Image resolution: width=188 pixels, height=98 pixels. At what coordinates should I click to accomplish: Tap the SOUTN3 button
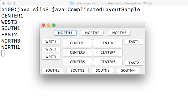[x=103, y=71]
